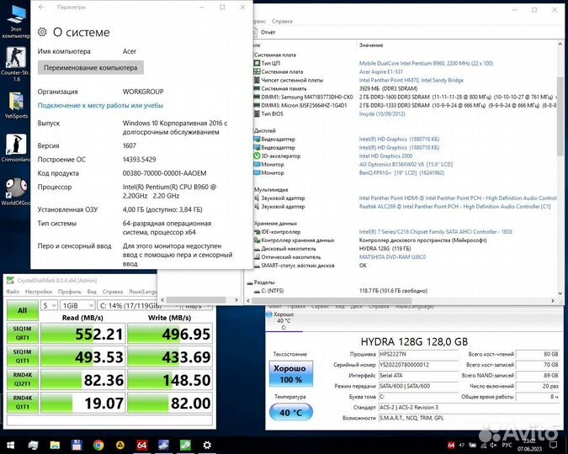Open the floppy disk icon on the taskbar

77,445
